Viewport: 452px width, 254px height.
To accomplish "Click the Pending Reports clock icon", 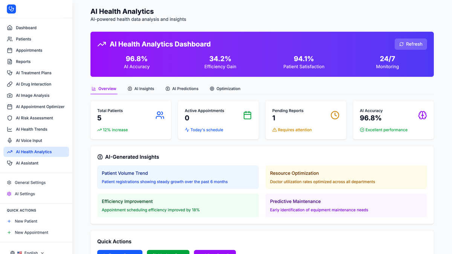I will pyautogui.click(x=335, y=115).
